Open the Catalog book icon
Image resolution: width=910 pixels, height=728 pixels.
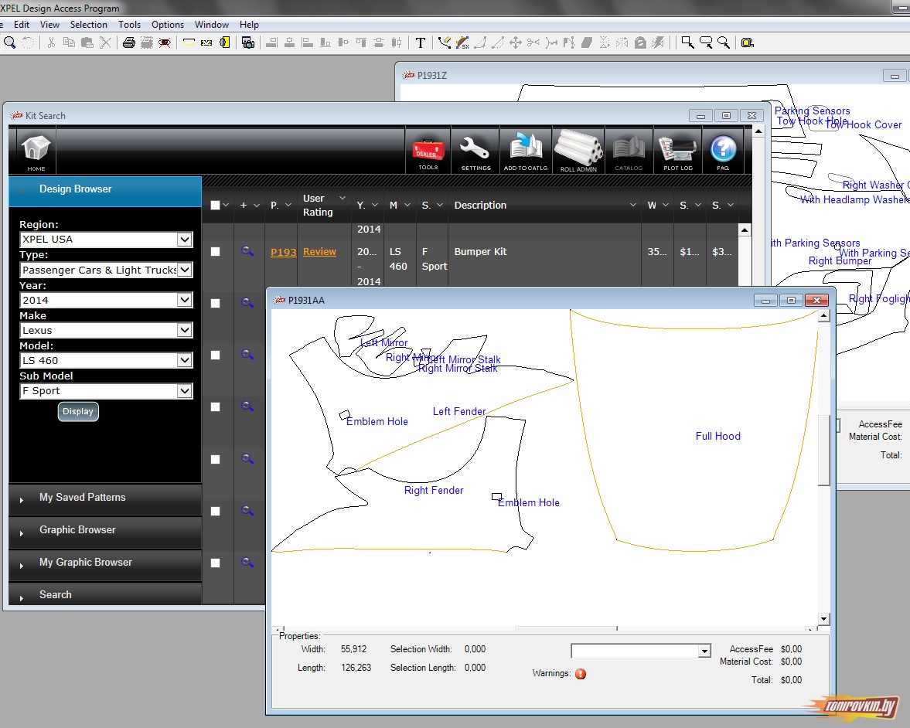(x=629, y=153)
